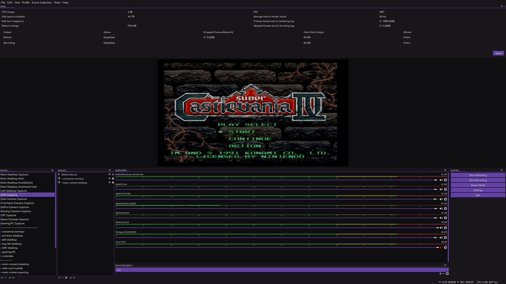Unmute the Sony A7sii audio source

441,247
